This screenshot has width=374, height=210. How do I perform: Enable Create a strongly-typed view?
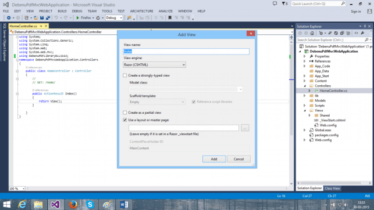tap(124, 75)
